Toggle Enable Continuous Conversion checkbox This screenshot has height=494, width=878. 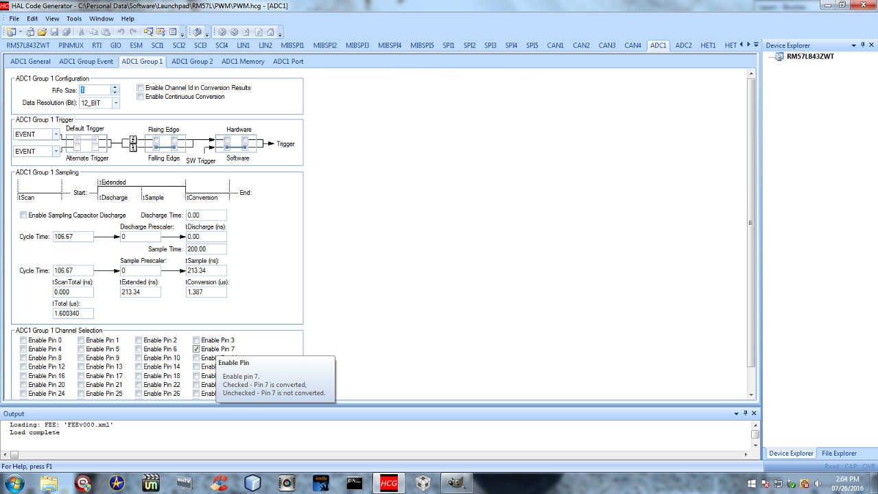[141, 97]
